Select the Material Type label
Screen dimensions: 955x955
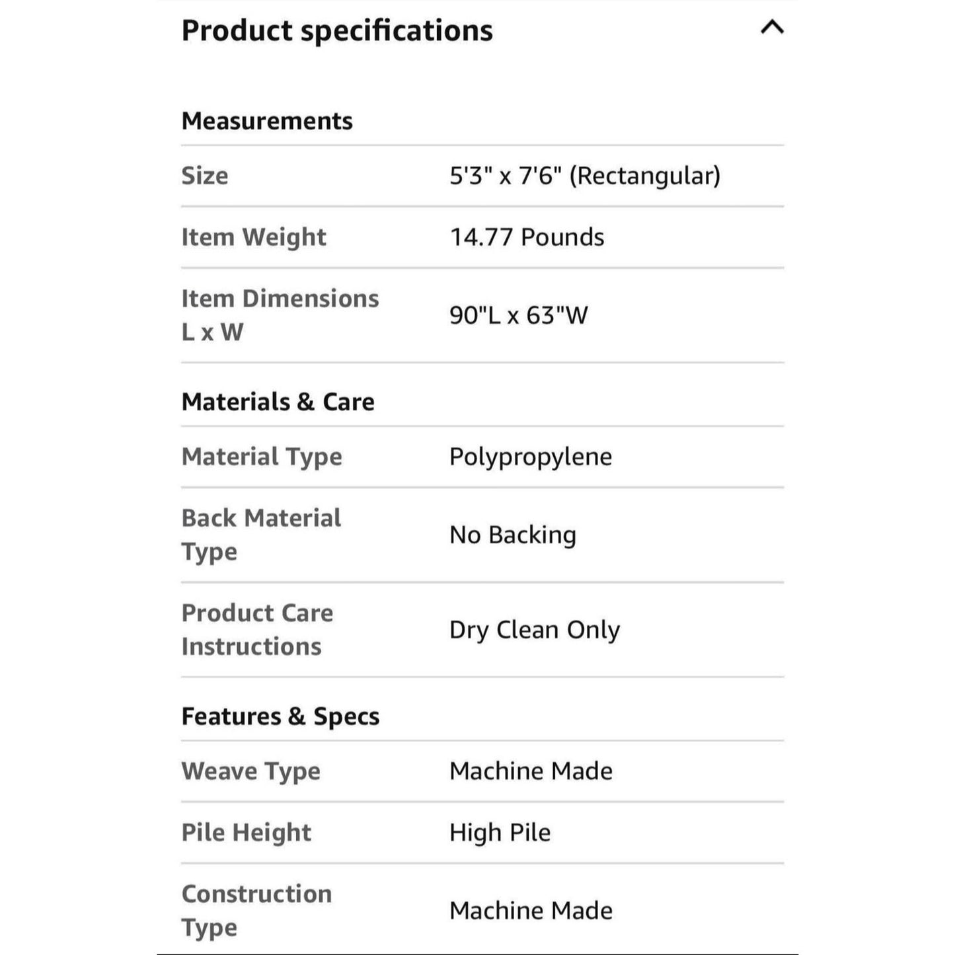262,457
